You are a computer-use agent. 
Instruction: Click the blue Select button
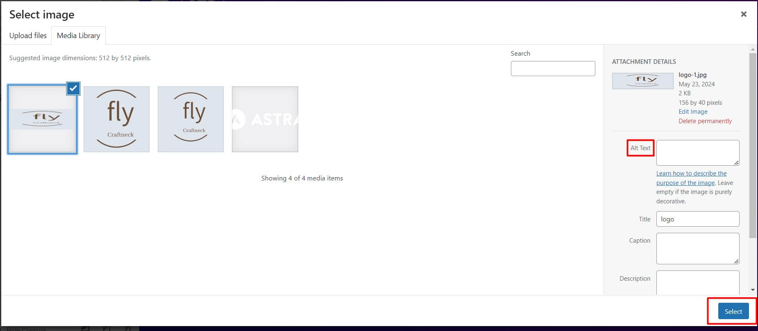[x=733, y=311]
